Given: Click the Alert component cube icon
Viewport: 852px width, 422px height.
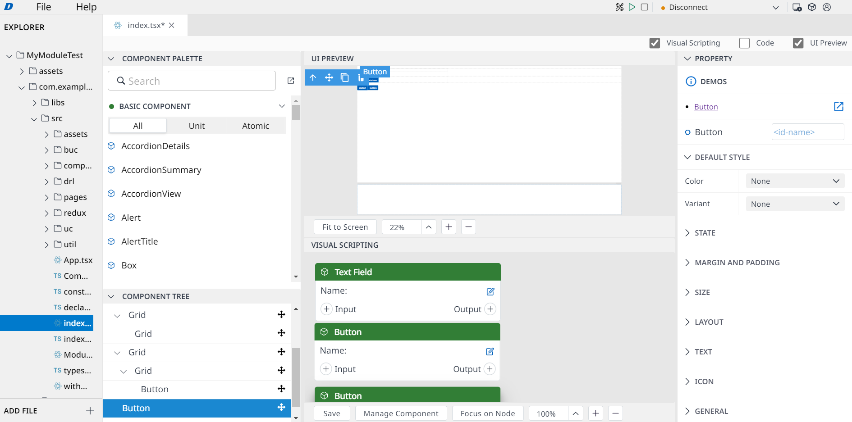Looking at the screenshot, I should pos(111,218).
